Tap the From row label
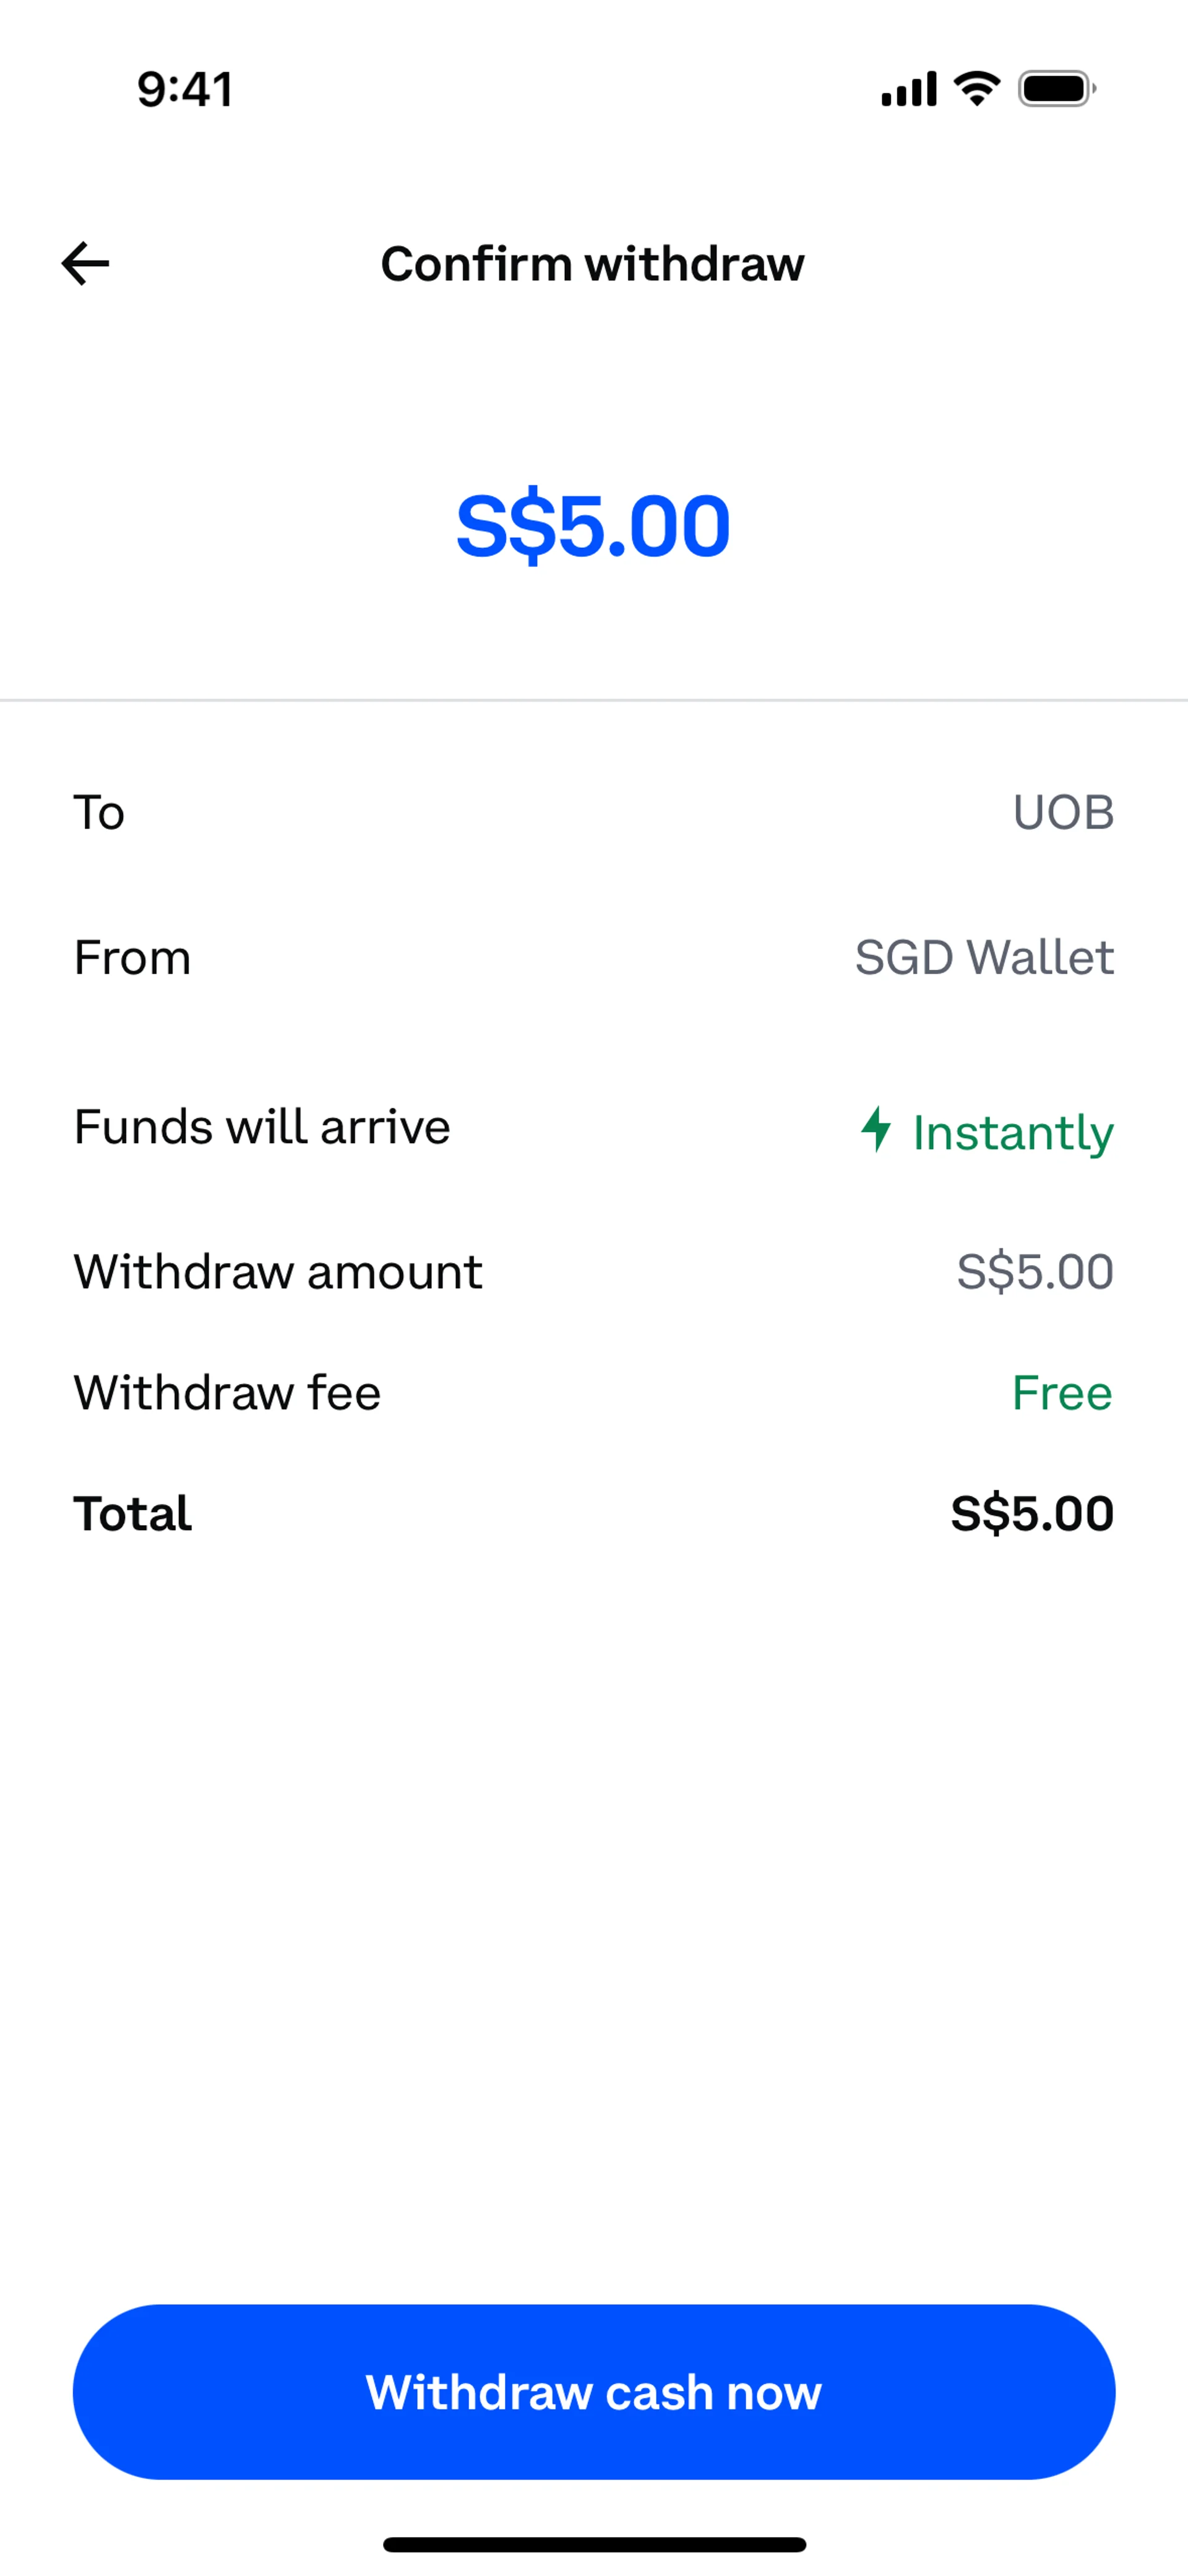The image size is (1188, 2576). (132, 957)
